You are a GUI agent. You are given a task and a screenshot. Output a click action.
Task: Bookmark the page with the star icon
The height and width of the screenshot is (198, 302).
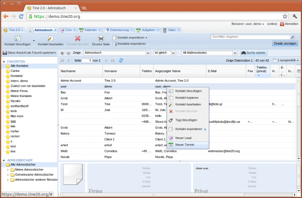click(x=284, y=16)
